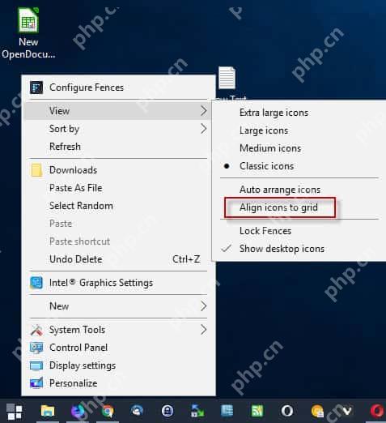This screenshot has width=386, height=423.
Task: Launch Firefox from the taskbar
Action: coord(78,412)
